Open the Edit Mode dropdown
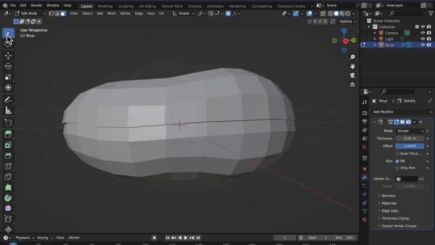This screenshot has width=435, height=245. (29, 13)
